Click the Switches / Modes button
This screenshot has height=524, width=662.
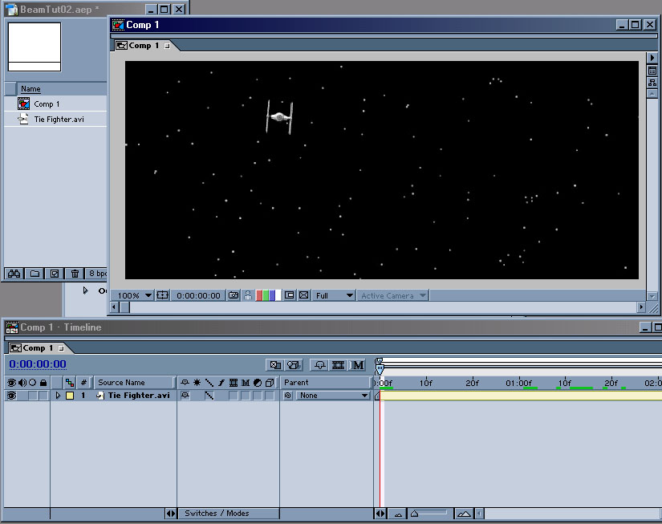coord(217,514)
